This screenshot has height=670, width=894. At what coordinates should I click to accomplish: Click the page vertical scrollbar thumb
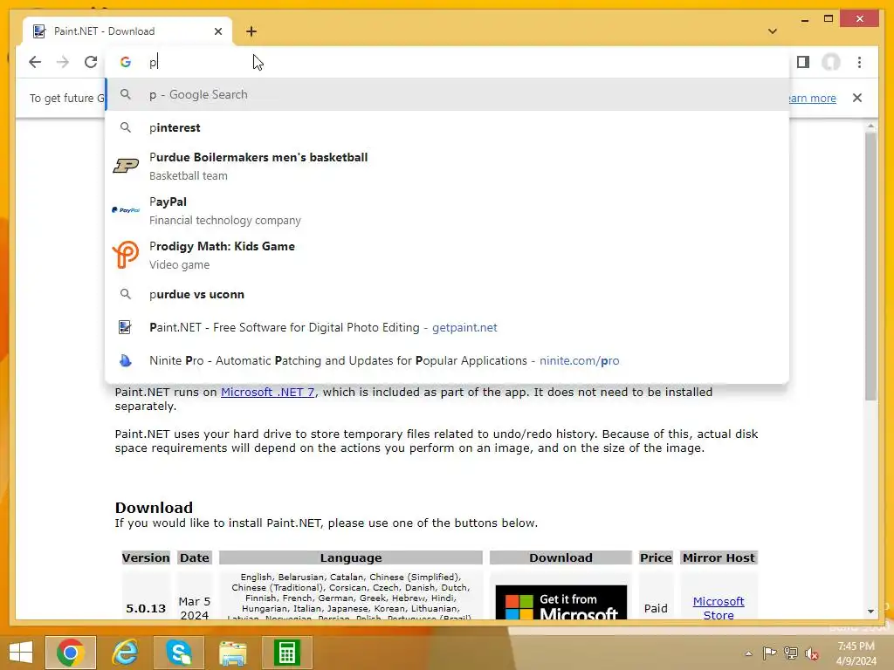click(870, 266)
